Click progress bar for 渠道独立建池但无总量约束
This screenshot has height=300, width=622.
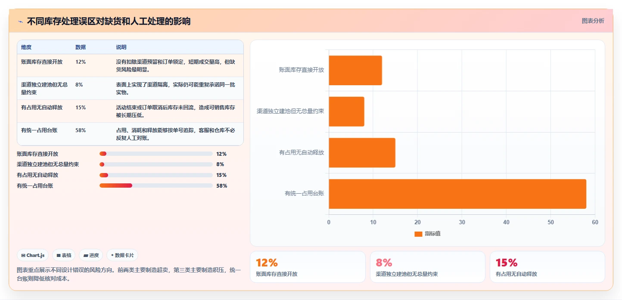pyautogui.click(x=156, y=164)
